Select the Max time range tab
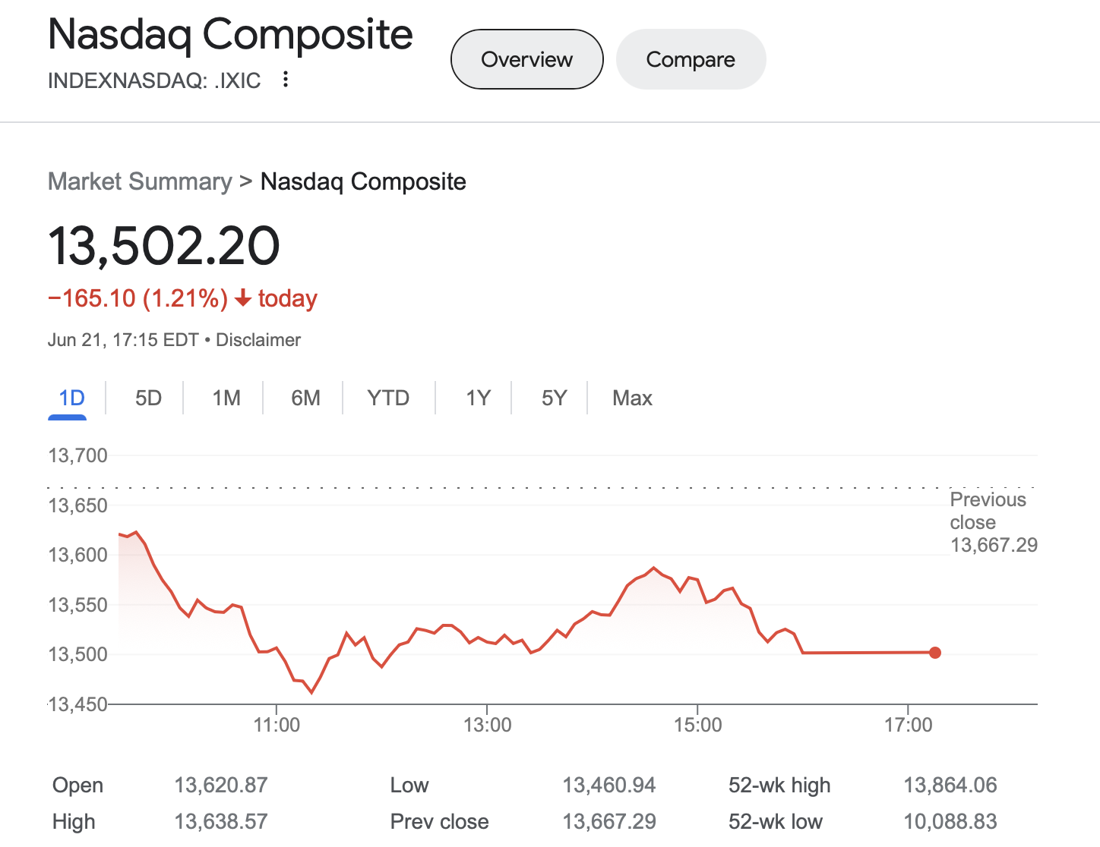 [x=632, y=398]
